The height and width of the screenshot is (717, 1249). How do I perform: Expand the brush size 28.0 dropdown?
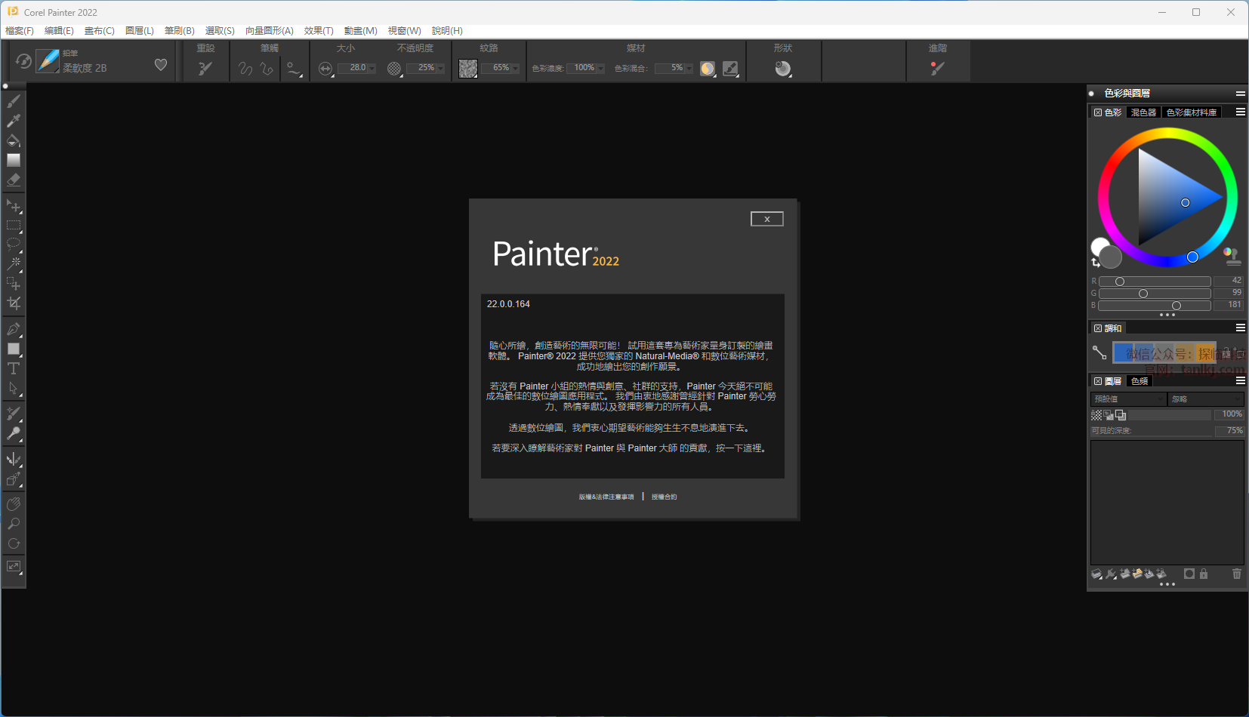pyautogui.click(x=372, y=69)
